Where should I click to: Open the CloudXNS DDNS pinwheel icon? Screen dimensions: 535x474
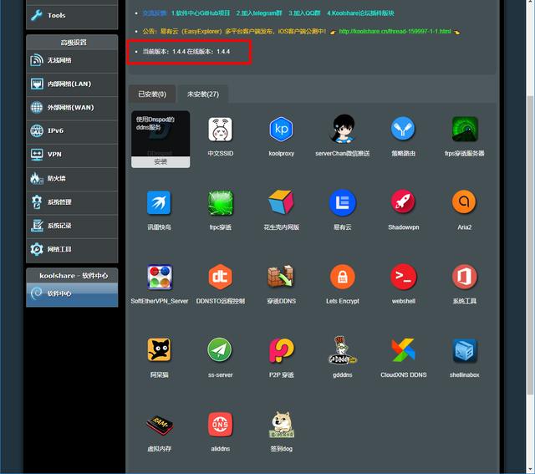[403, 349]
